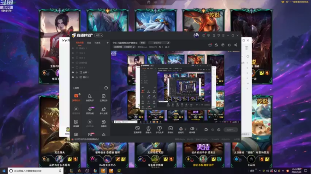This screenshot has height=174, width=311.
Task: Open the Windows Start menu
Action: [x=4, y=171]
